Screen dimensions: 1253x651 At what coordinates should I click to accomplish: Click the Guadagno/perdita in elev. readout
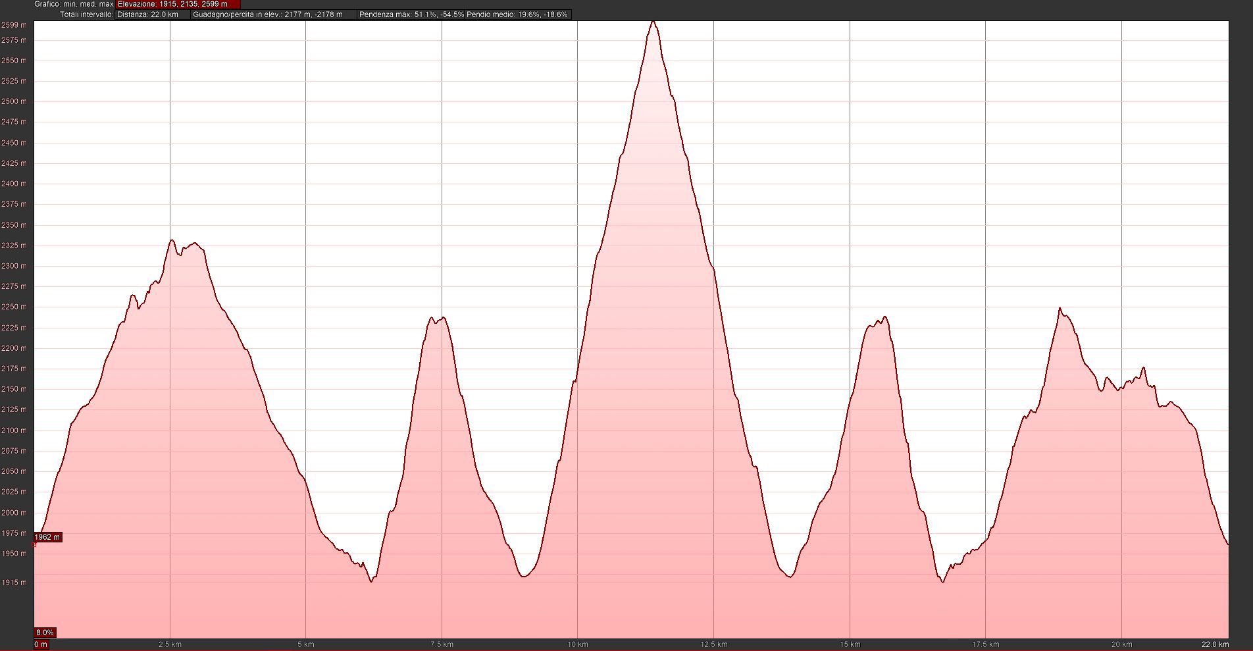[273, 14]
